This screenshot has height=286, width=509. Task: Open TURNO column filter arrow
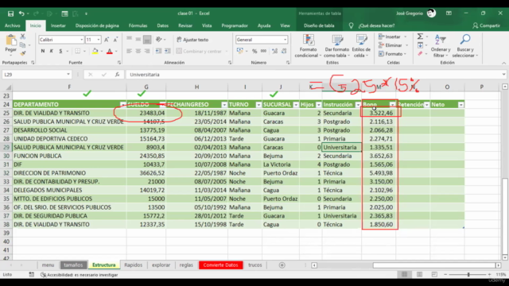coord(258,104)
